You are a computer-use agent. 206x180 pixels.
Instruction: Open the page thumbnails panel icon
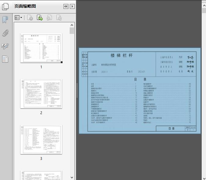pos(6,6)
